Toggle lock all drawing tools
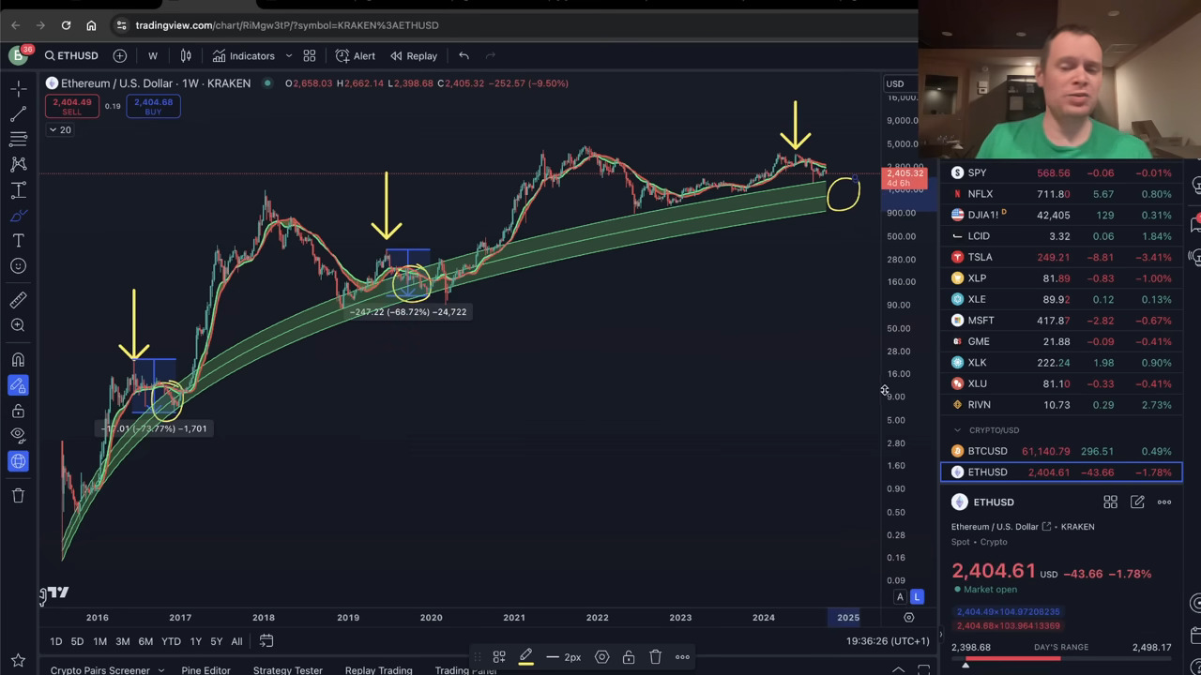Screen dimensions: 1201x675 (18, 411)
